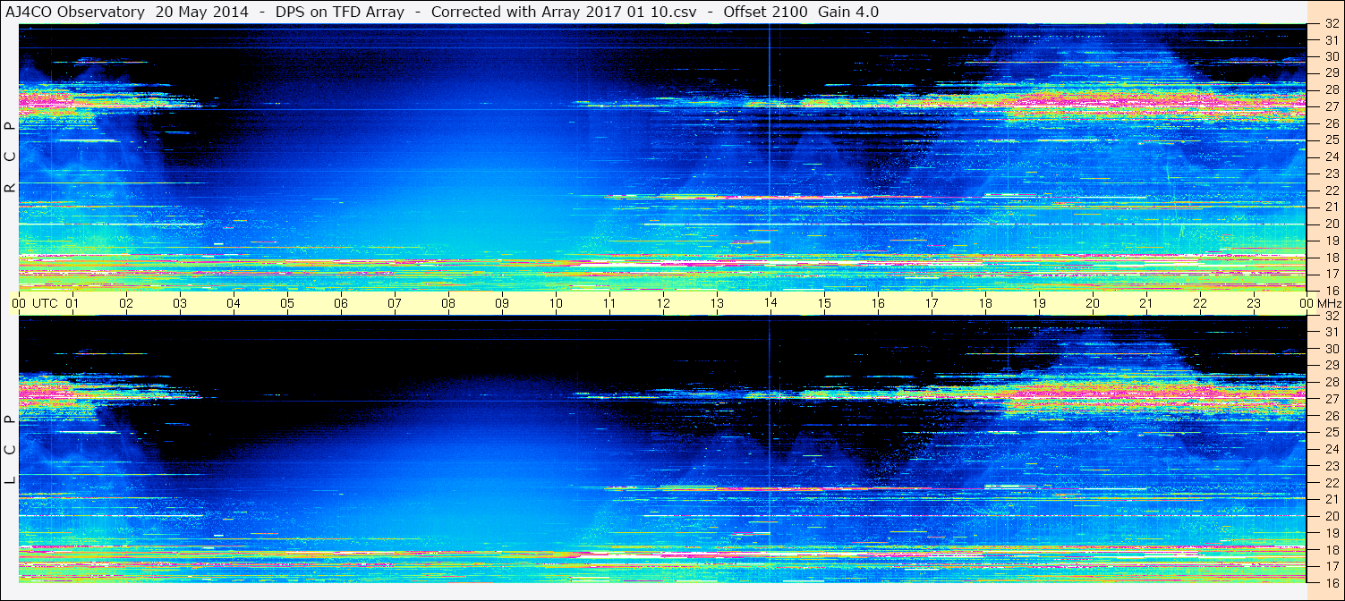Click the 17 MHz label in lower panel scale
The image size is (1345, 601).
1332,566
